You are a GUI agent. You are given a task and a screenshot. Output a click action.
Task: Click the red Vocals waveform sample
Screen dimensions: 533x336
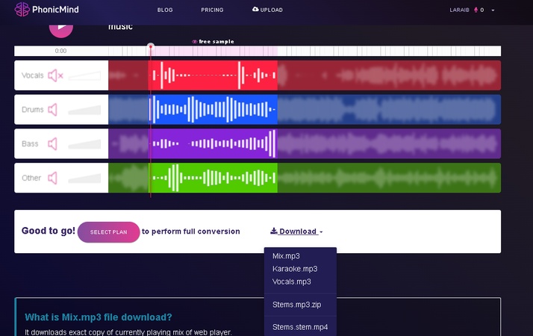coord(213,75)
